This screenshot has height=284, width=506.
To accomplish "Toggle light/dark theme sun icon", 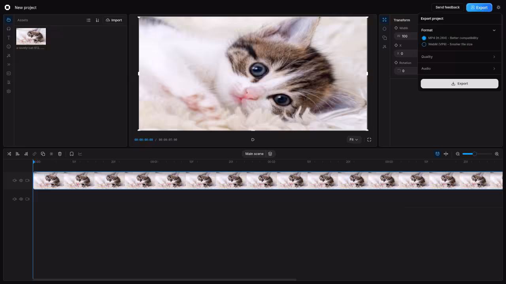I will (x=498, y=7).
